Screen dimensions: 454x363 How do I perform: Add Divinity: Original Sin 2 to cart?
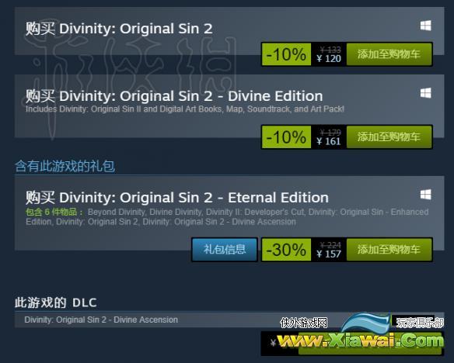[x=389, y=54]
